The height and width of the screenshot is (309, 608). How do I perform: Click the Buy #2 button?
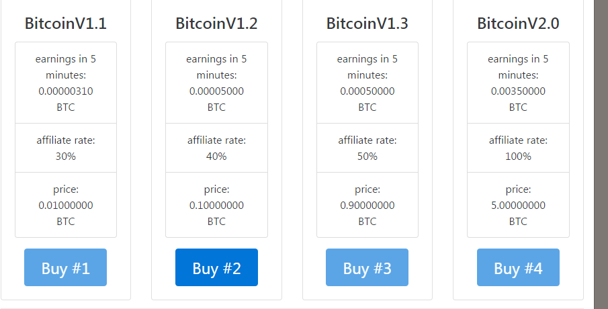(x=216, y=267)
